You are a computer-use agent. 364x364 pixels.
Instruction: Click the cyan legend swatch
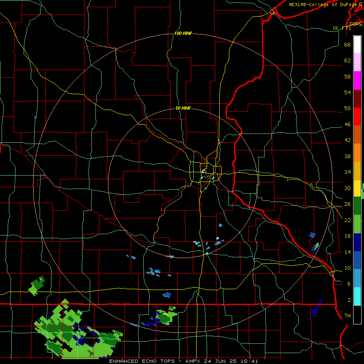pos(357,296)
